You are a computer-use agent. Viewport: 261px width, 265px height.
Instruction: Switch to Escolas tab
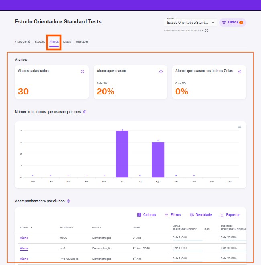40,41
